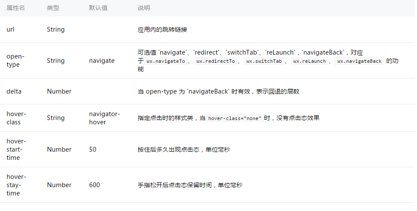
Task: Click the default value 50
Action: pos(93,149)
